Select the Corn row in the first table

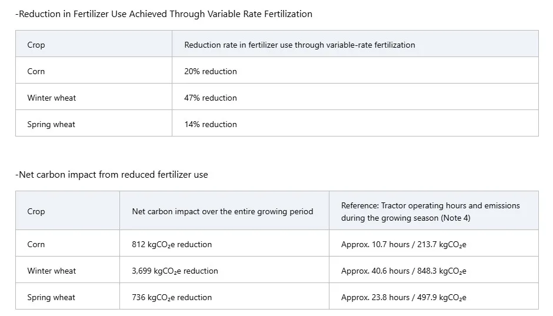click(277, 70)
